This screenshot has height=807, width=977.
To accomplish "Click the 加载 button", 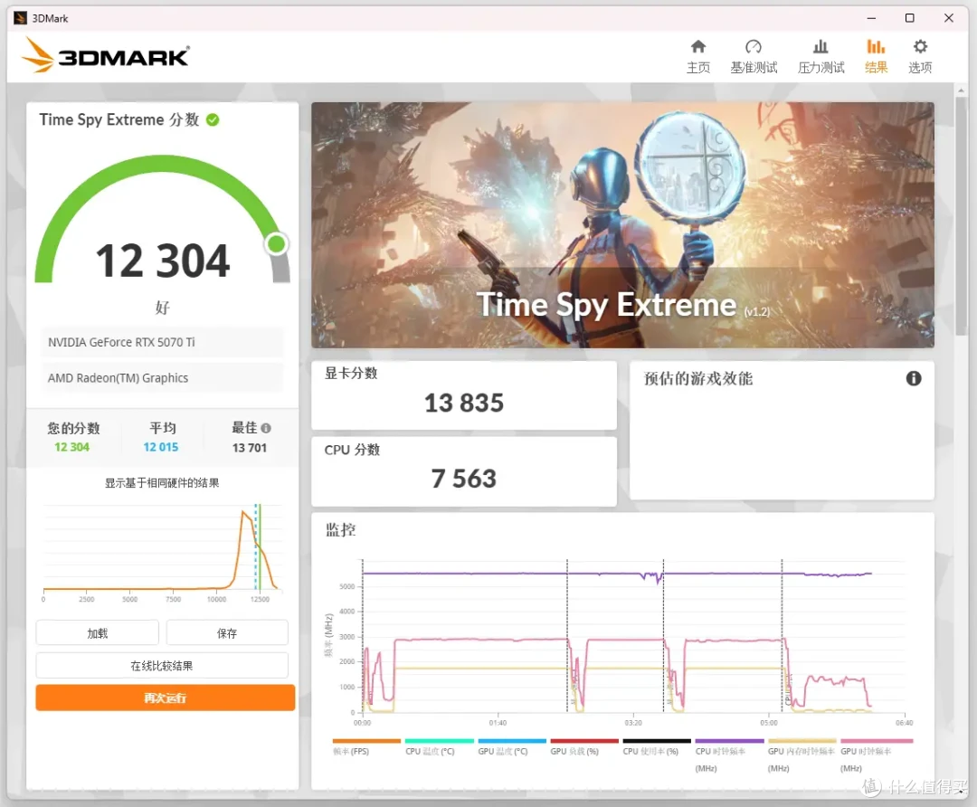I will point(97,633).
